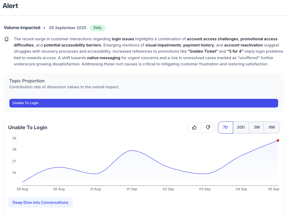The image size is (289, 215).
Task: Give thumbs up feedback on the chart
Action: (195, 127)
